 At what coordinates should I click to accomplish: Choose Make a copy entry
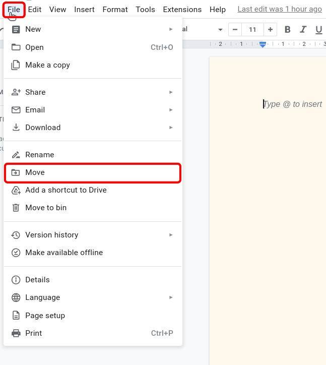tap(47, 65)
